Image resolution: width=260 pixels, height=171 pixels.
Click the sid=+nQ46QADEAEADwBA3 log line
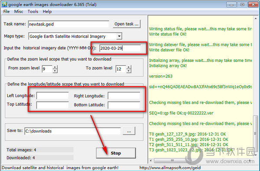[x=200, y=87]
